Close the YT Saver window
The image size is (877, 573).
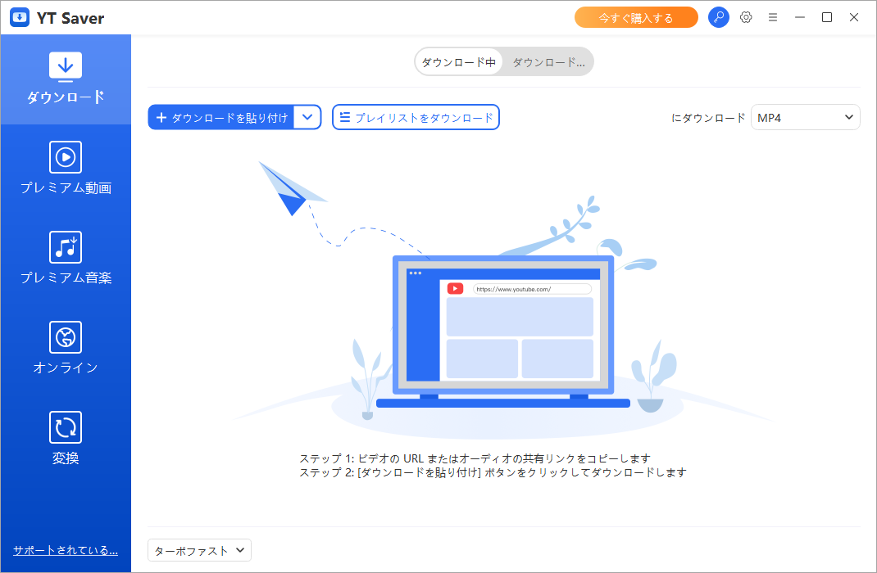(x=853, y=17)
